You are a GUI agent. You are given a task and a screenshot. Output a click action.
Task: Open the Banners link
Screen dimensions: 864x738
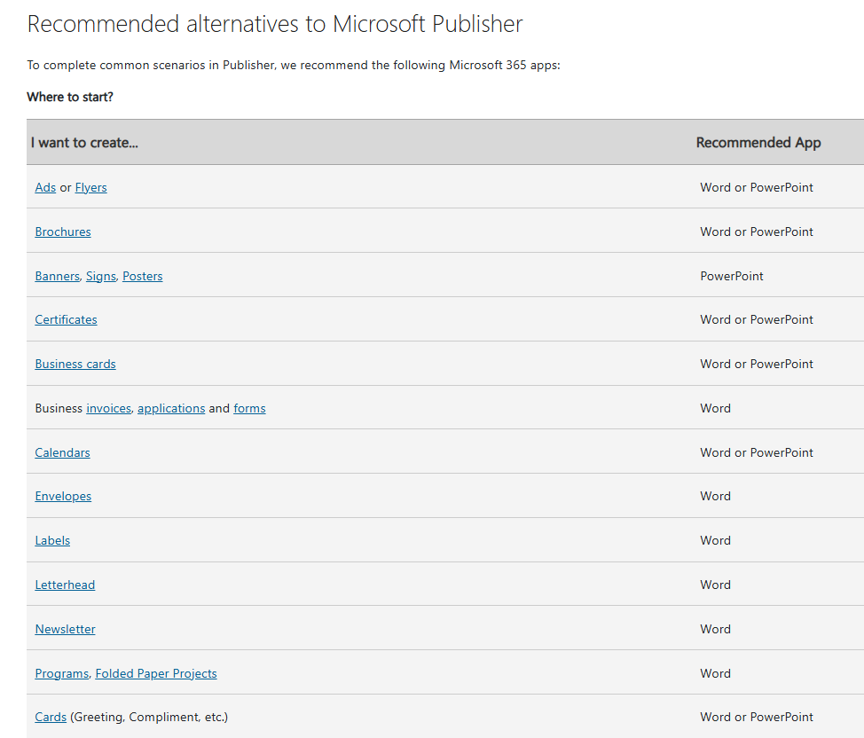coord(58,276)
